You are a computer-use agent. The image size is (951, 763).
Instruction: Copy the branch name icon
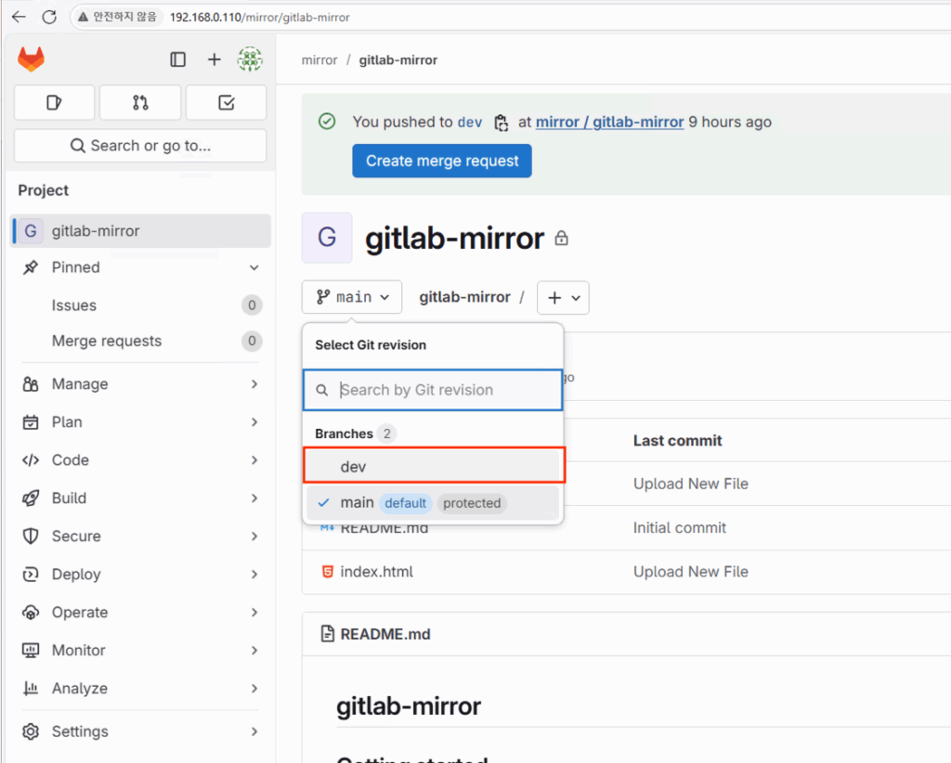[501, 123]
